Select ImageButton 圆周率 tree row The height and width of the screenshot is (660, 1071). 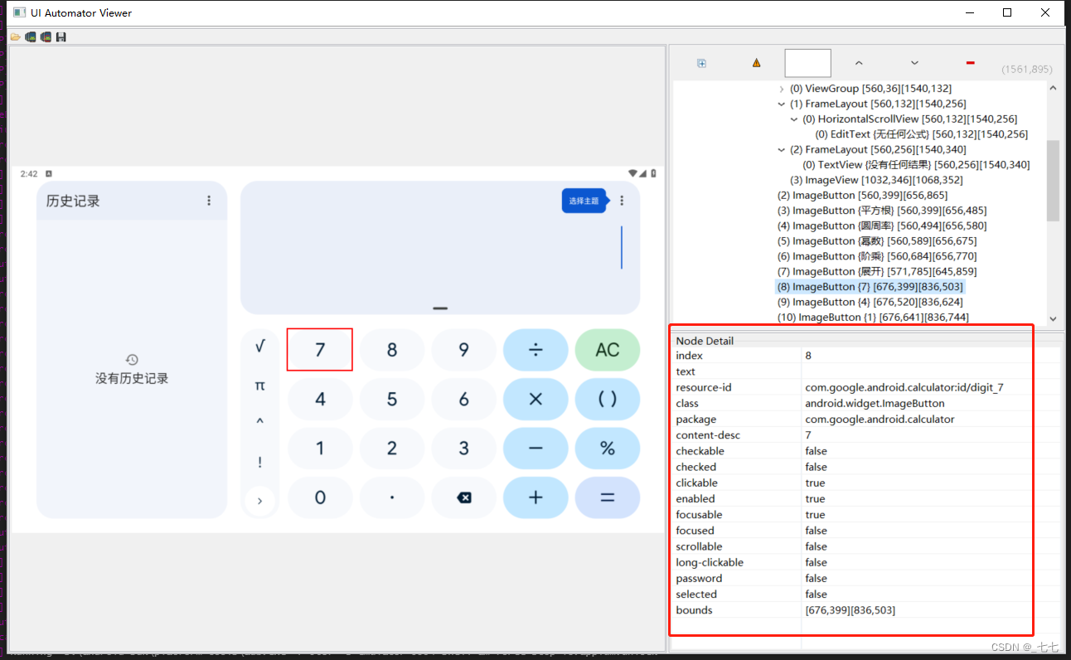(881, 226)
